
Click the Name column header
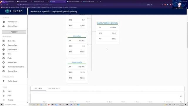coord(45,102)
